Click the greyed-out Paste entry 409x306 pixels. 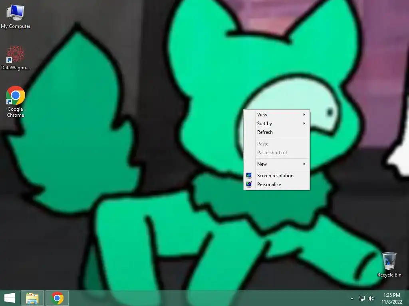(276, 143)
